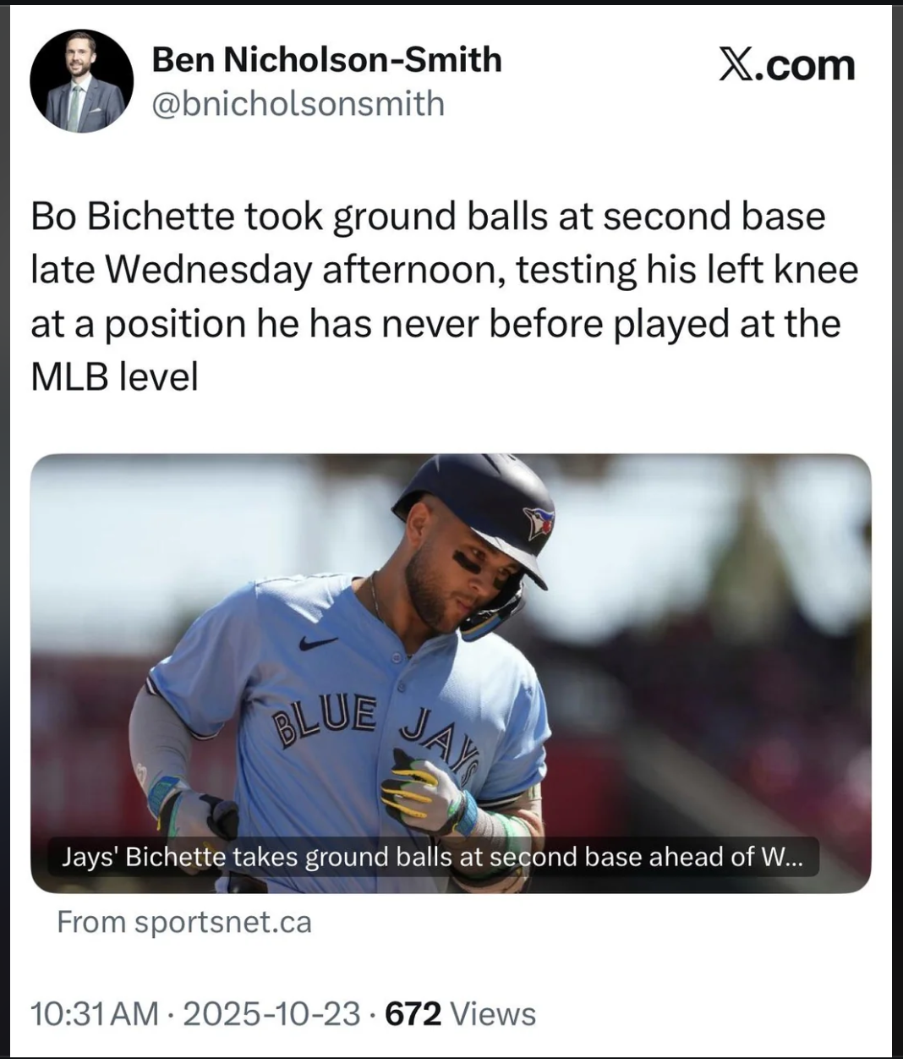Screen dimensions: 903x1059
Task: Click the Nike swoosh on the jersey
Action: pyautogui.click(x=317, y=644)
